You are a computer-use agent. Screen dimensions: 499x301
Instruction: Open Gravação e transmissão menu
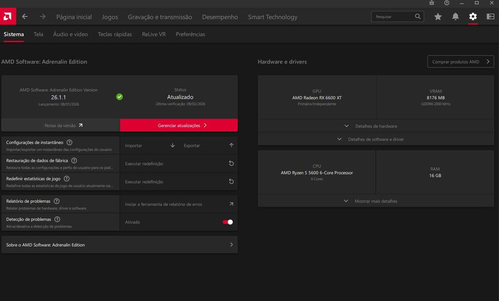[x=160, y=17]
